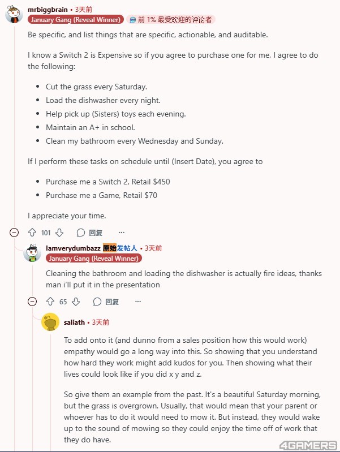The width and height of the screenshot is (340, 452).
Task: Click the reply speech bubble under mrbiggbrain's comment
Action: tap(81, 233)
